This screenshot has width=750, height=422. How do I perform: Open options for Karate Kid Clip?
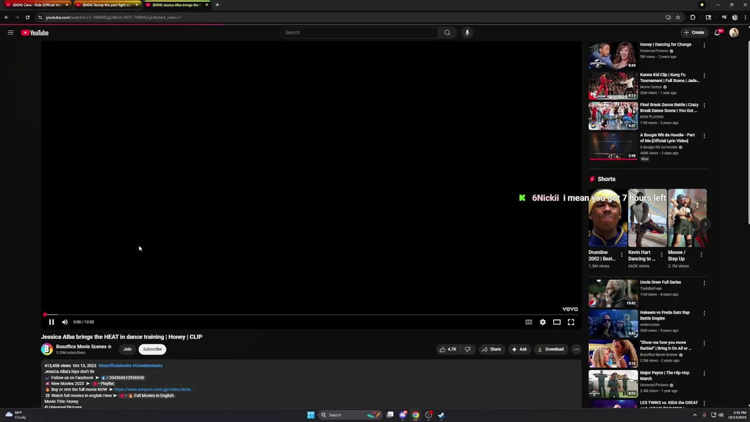[x=704, y=76]
